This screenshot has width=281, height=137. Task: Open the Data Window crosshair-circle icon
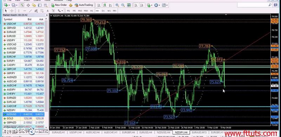[x=28, y=5]
